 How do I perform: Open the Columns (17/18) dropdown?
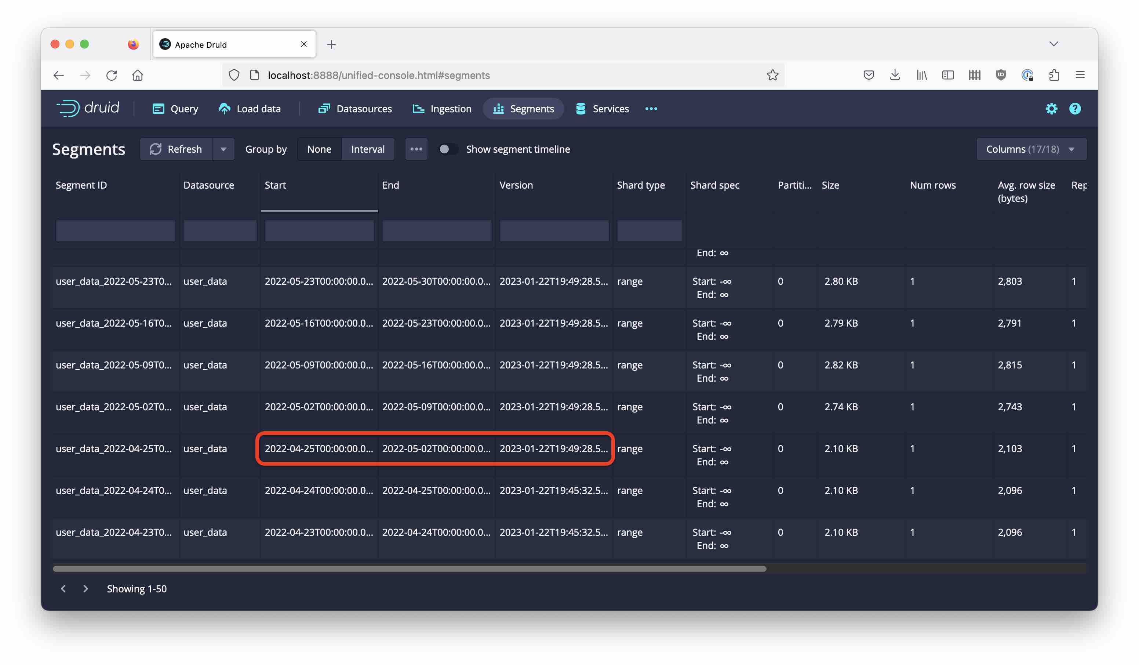pyautogui.click(x=1031, y=149)
